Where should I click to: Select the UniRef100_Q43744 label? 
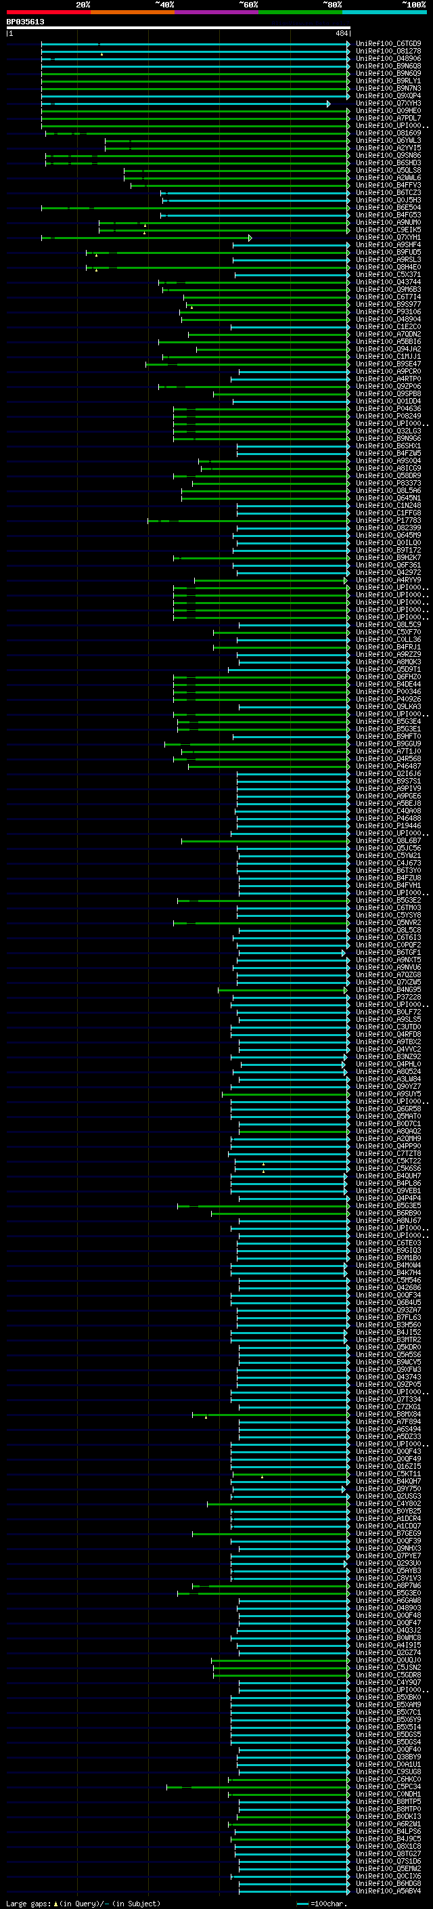(388, 282)
